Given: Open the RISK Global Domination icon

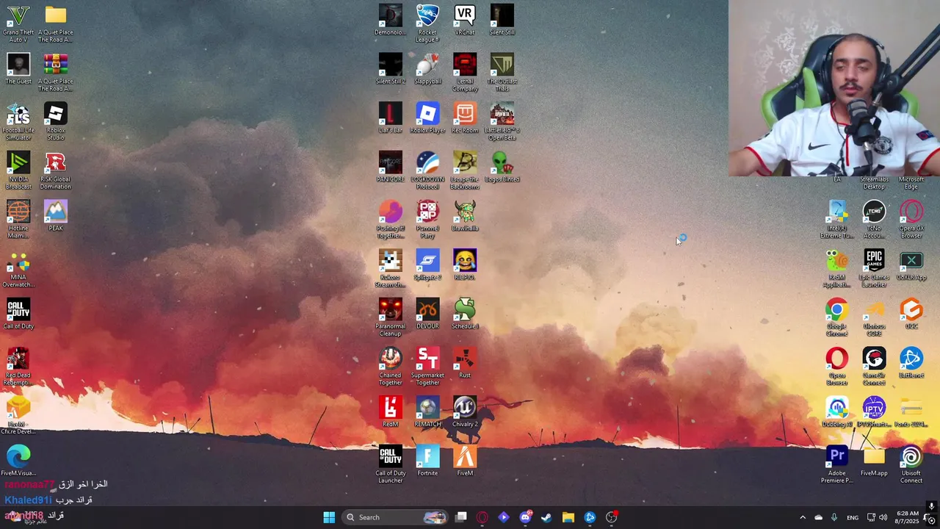Looking at the screenshot, I should pyautogui.click(x=56, y=170).
